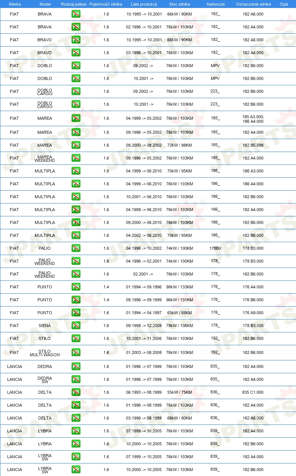The height and width of the screenshot is (476, 296).
Task: Click the Oznaczenie silnika column header
Action: pyautogui.click(x=254, y=4)
